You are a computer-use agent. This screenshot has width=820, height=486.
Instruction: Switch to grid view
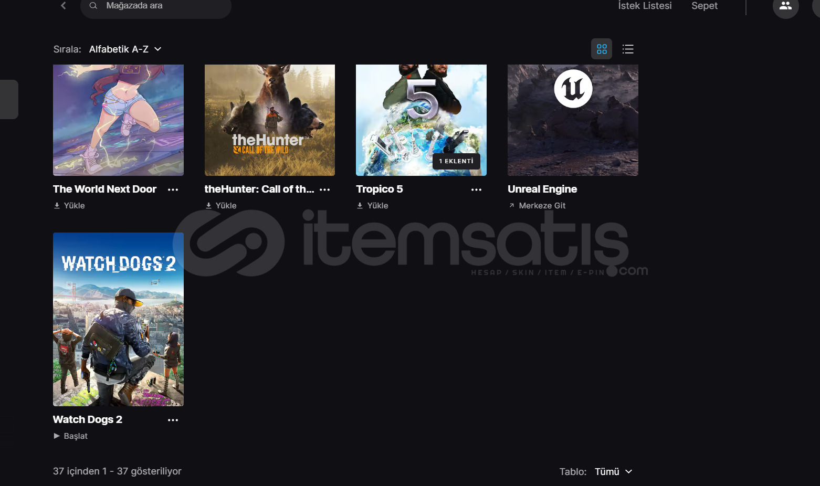pos(602,49)
